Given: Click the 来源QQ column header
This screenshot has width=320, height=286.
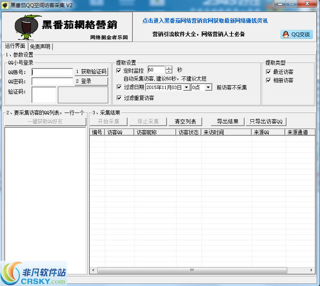Looking at the screenshot, I should click(x=268, y=132).
